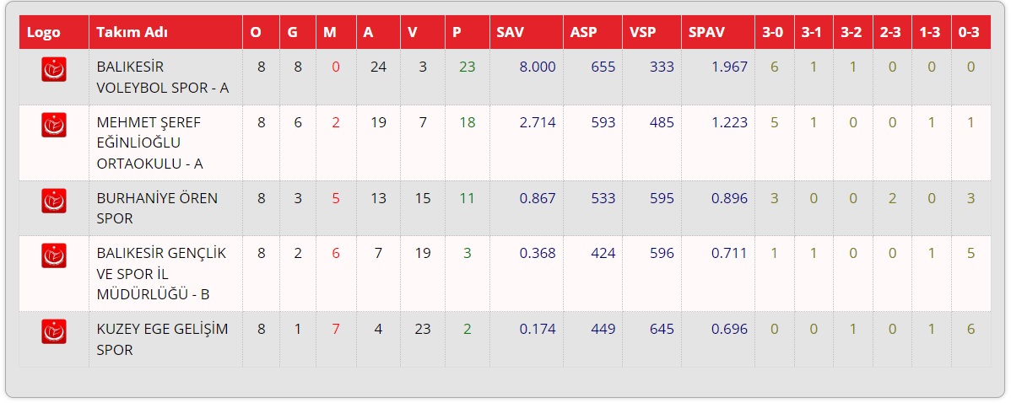Click the Burhaniye Ören Spor team logo
Image resolution: width=1011 pixels, height=403 pixels.
click(x=54, y=201)
